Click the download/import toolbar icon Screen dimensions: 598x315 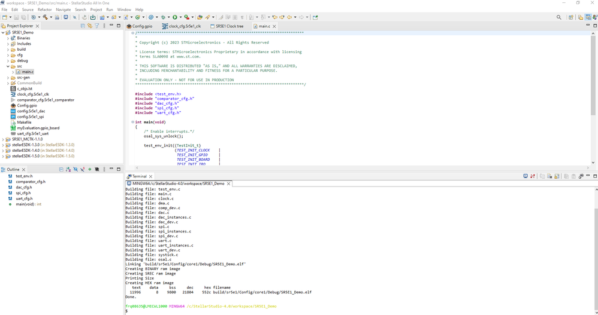(93, 17)
